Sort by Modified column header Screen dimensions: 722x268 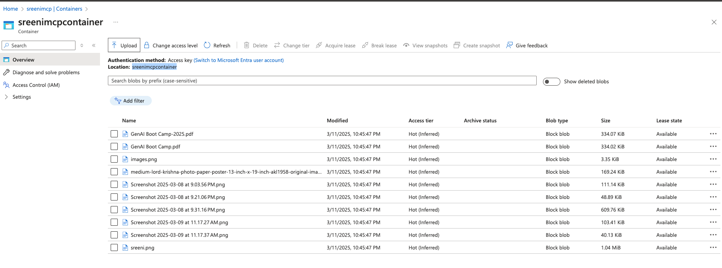tap(337, 120)
